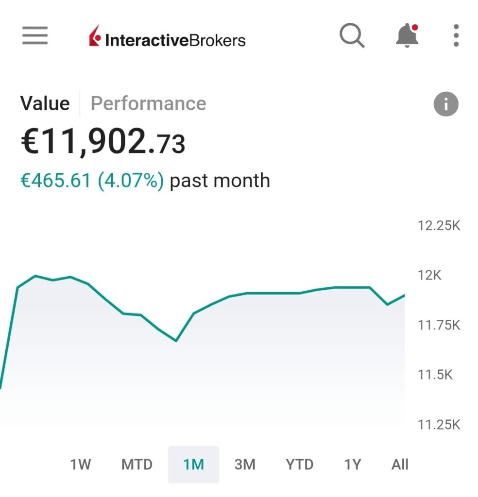Select the 1Y time range
The height and width of the screenshot is (497, 478).
(353, 464)
